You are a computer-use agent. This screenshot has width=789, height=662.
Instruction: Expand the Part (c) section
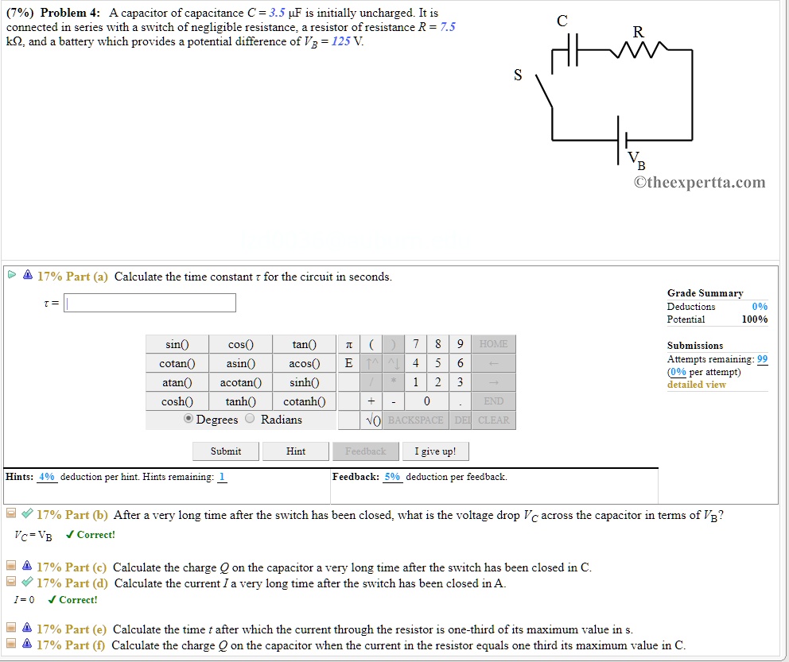(x=11, y=566)
